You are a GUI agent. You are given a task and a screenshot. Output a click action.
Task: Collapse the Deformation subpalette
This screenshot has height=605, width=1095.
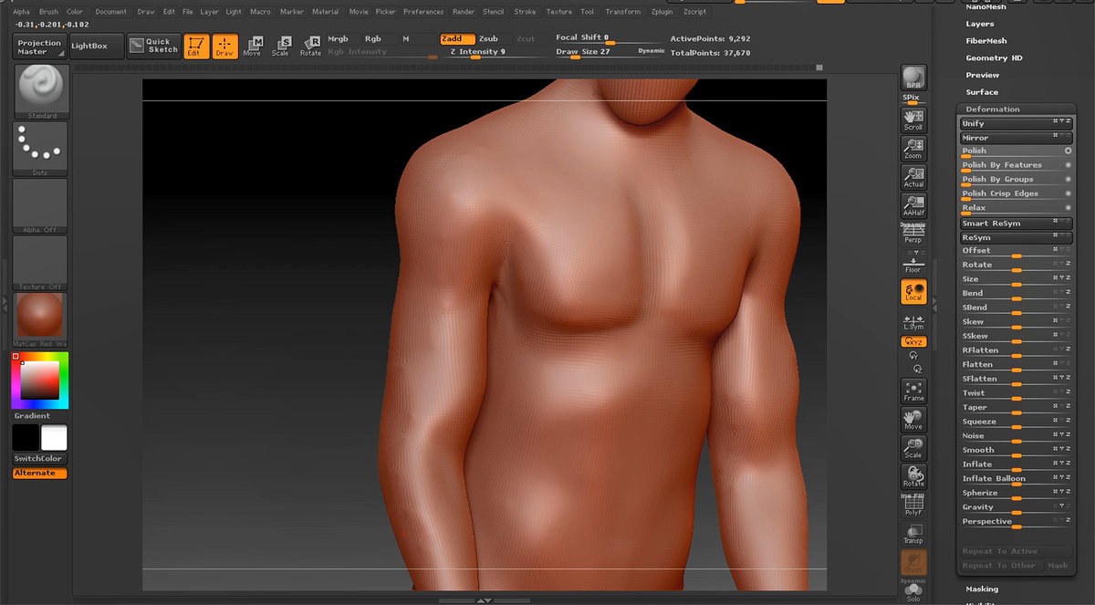pos(993,110)
